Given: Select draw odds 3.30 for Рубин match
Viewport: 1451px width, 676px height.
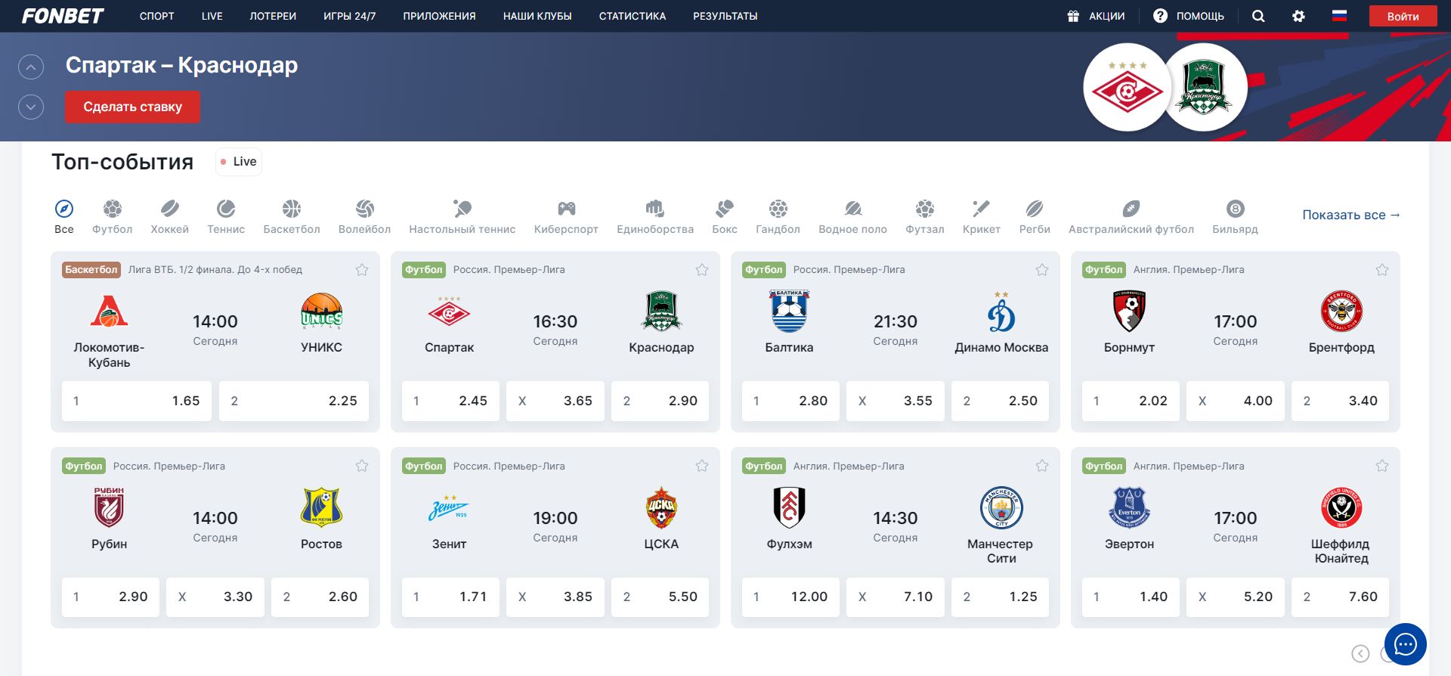Looking at the screenshot, I should [215, 597].
